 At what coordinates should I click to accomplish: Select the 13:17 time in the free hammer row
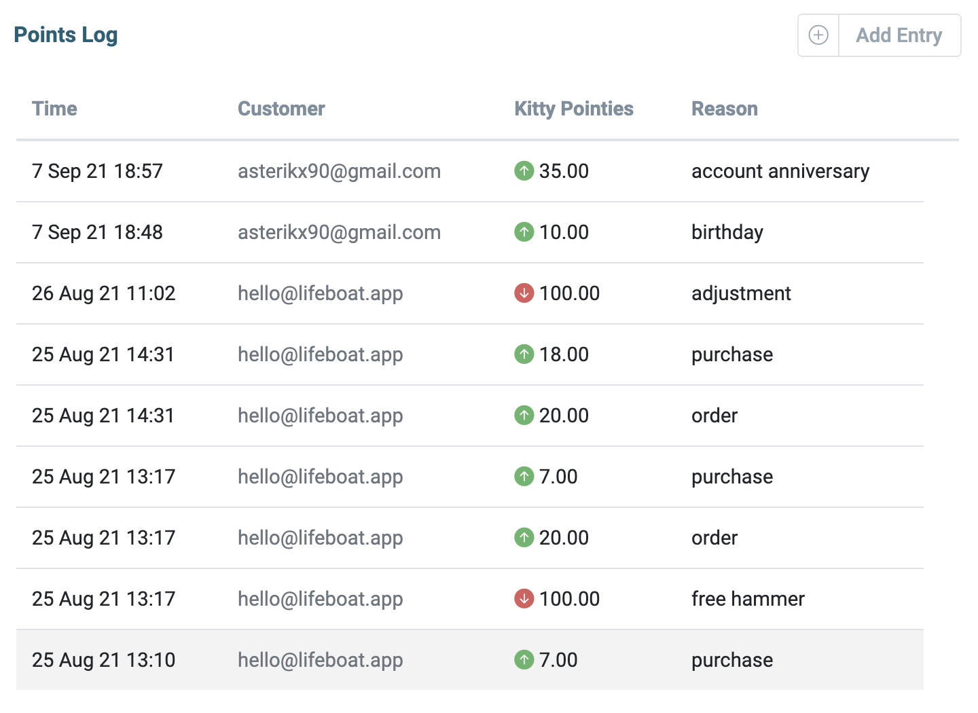pos(104,599)
